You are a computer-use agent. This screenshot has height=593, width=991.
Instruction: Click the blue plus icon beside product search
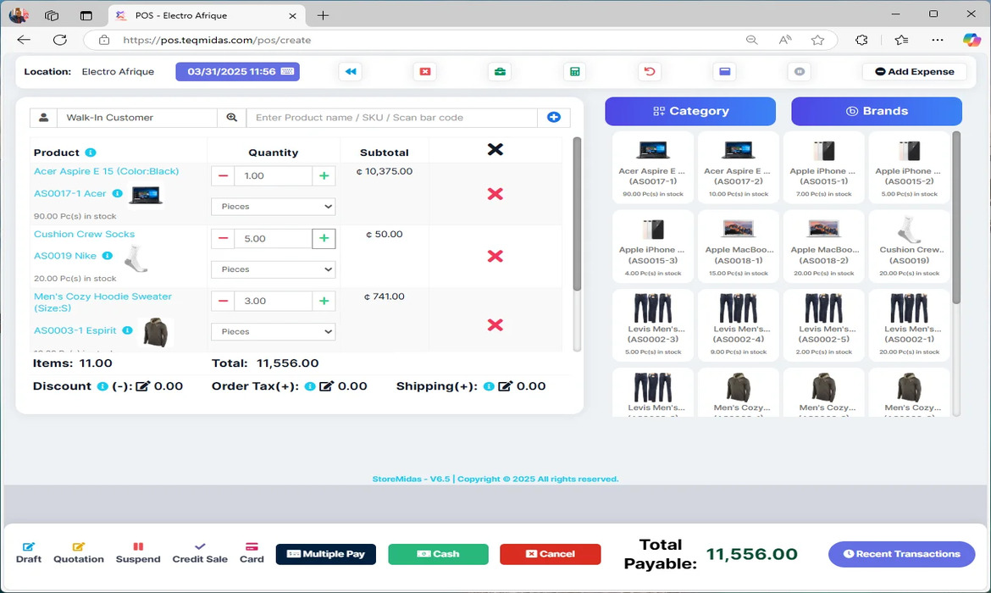point(554,118)
